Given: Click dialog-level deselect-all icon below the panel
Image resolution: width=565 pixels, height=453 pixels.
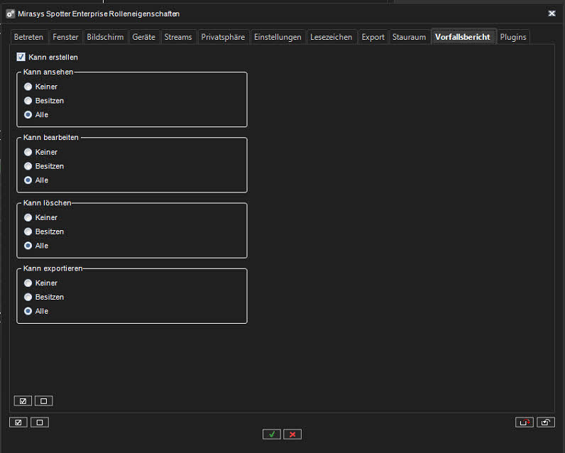Looking at the screenshot, I should [x=40, y=422].
